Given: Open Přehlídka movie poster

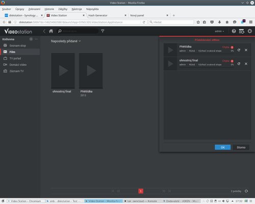Looking at the screenshot, I should [x=91, y=70].
